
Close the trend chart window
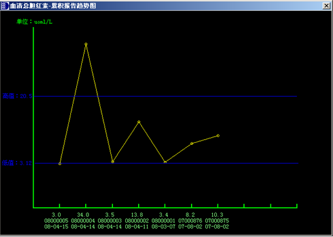point(327,6)
